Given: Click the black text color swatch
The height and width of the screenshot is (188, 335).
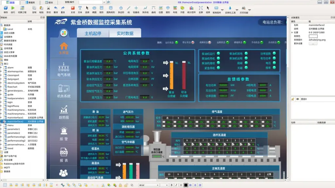Looking at the screenshot, I should point(186,185).
